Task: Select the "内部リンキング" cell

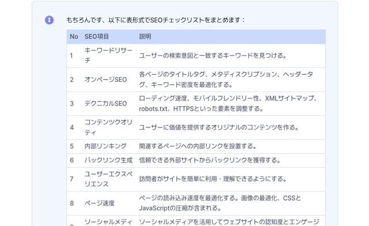Action: 106,146
